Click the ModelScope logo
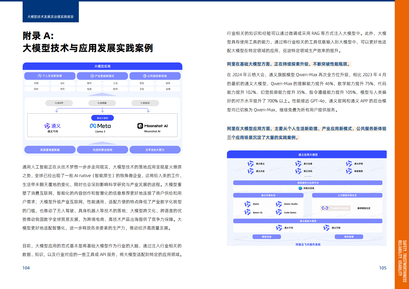Screen dimensions: 409x289 (335, 208)
